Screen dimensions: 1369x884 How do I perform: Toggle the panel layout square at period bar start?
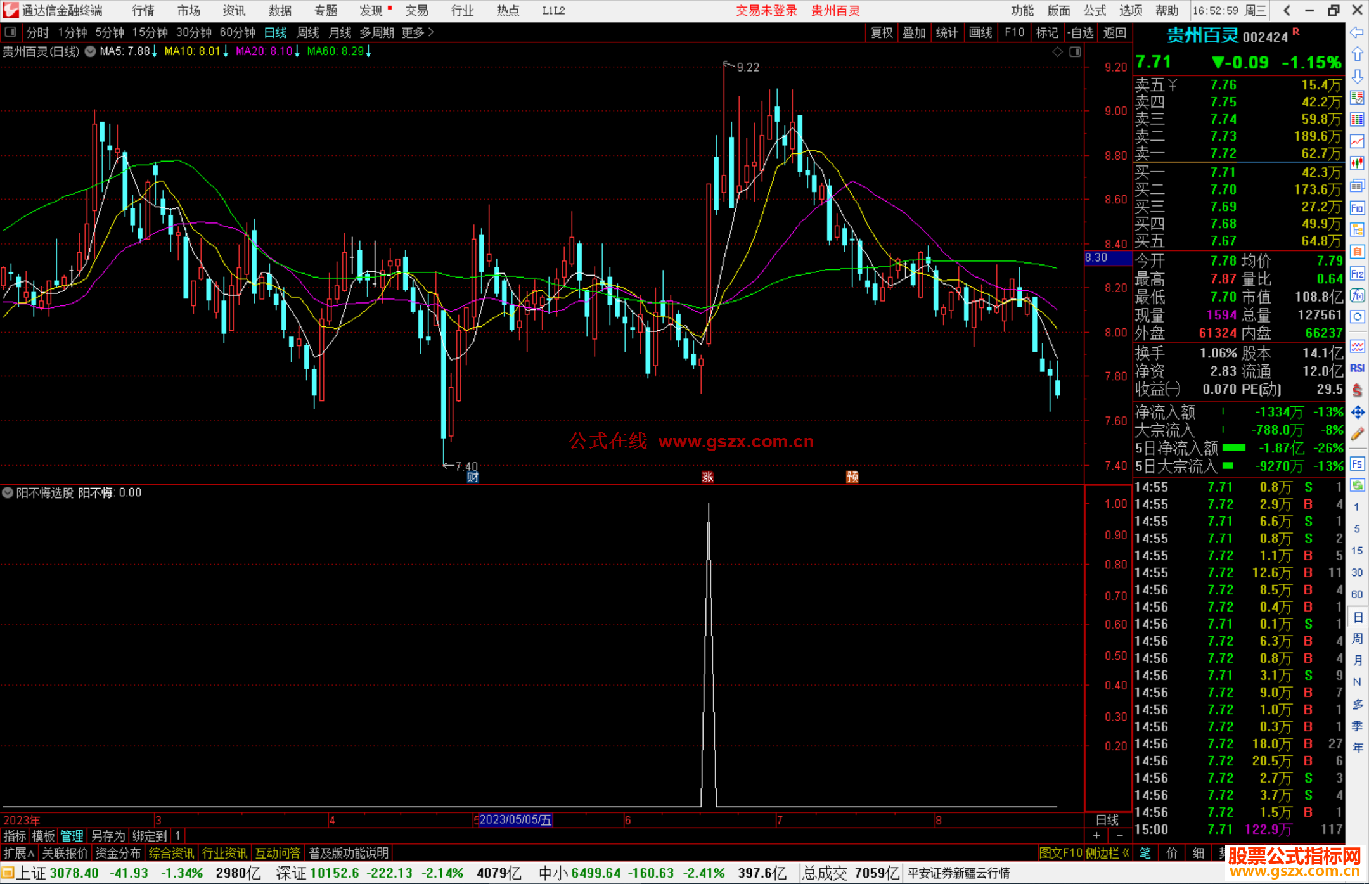tap(10, 32)
